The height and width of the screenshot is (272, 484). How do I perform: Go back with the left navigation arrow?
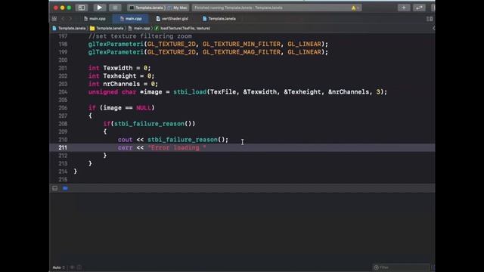tap(63, 19)
